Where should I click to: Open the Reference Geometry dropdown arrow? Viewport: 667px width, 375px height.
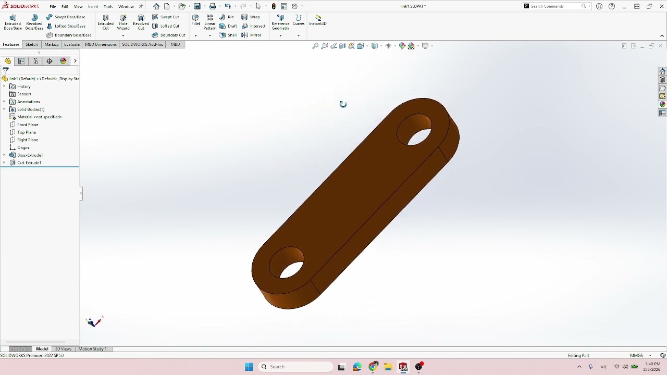tap(280, 35)
